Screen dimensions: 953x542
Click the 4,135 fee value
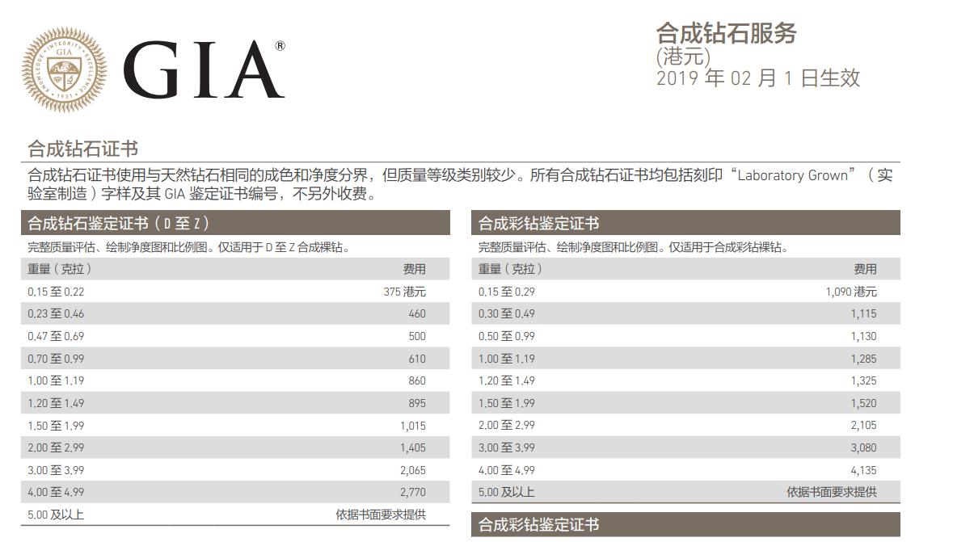(863, 470)
